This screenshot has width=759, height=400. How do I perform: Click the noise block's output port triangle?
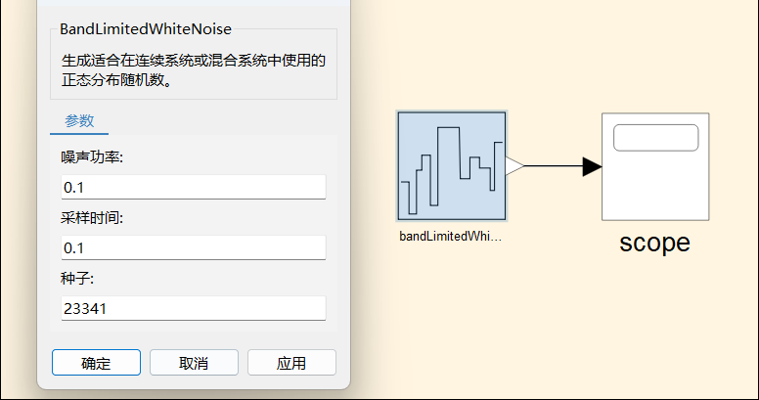click(513, 166)
